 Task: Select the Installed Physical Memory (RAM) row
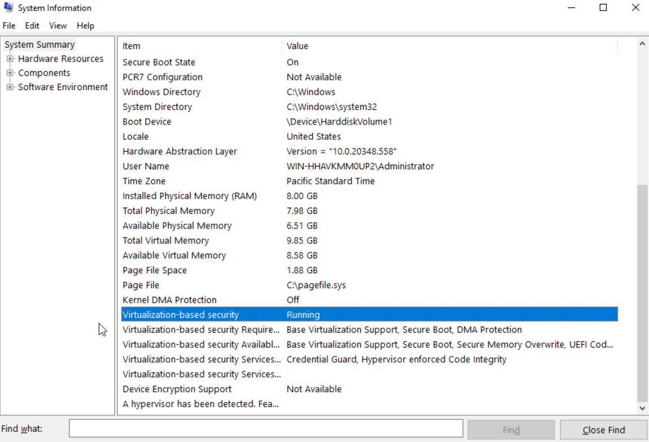click(189, 196)
